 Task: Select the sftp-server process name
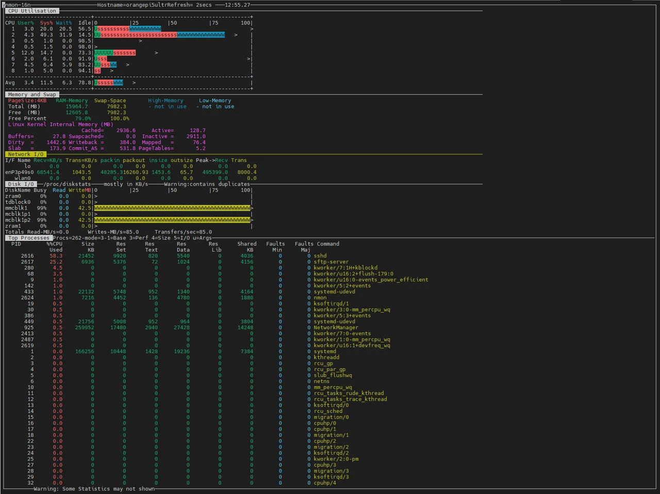pyautogui.click(x=331, y=262)
